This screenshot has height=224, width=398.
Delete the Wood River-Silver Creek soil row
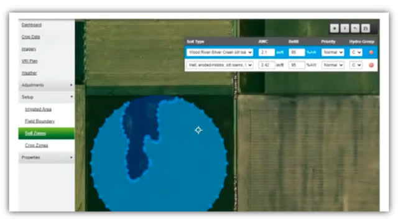click(371, 52)
